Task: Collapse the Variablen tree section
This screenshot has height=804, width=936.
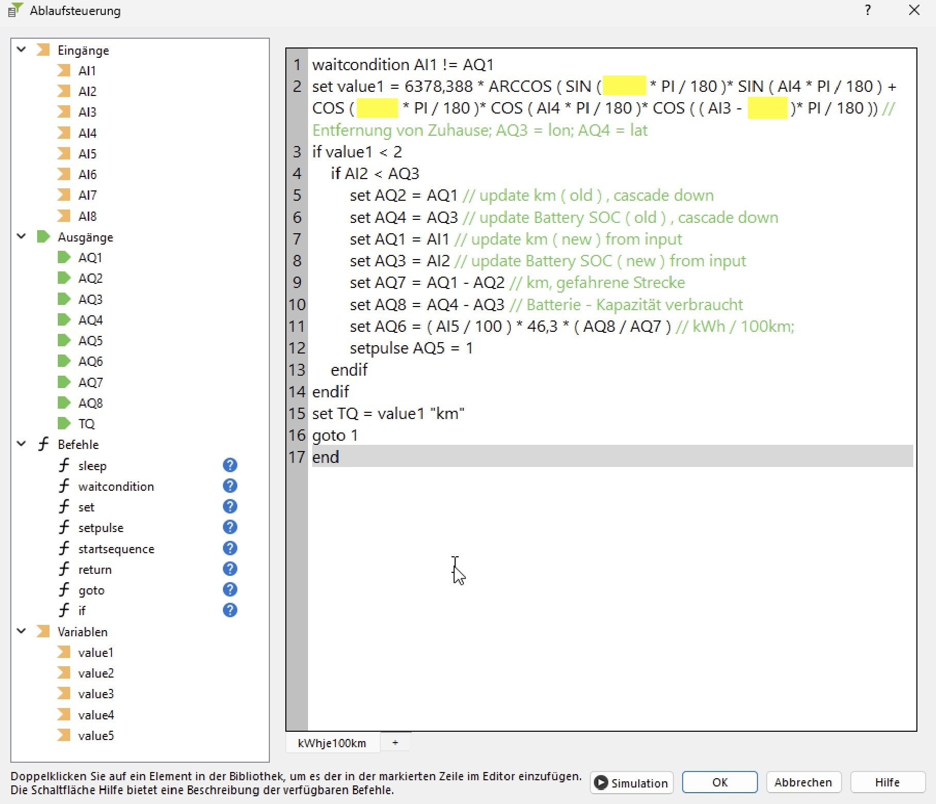Action: pyautogui.click(x=22, y=631)
